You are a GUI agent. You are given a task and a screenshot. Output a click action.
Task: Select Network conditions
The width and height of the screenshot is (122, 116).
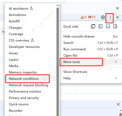[30, 79]
